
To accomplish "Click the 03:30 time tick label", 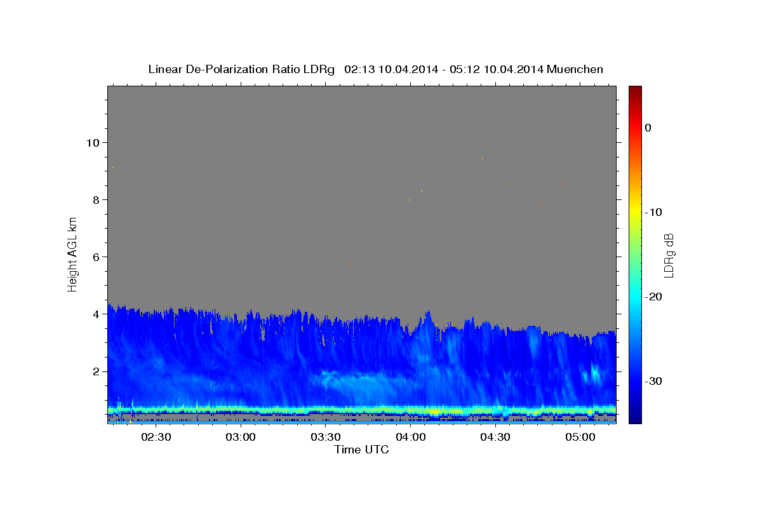I will click(x=326, y=437).
